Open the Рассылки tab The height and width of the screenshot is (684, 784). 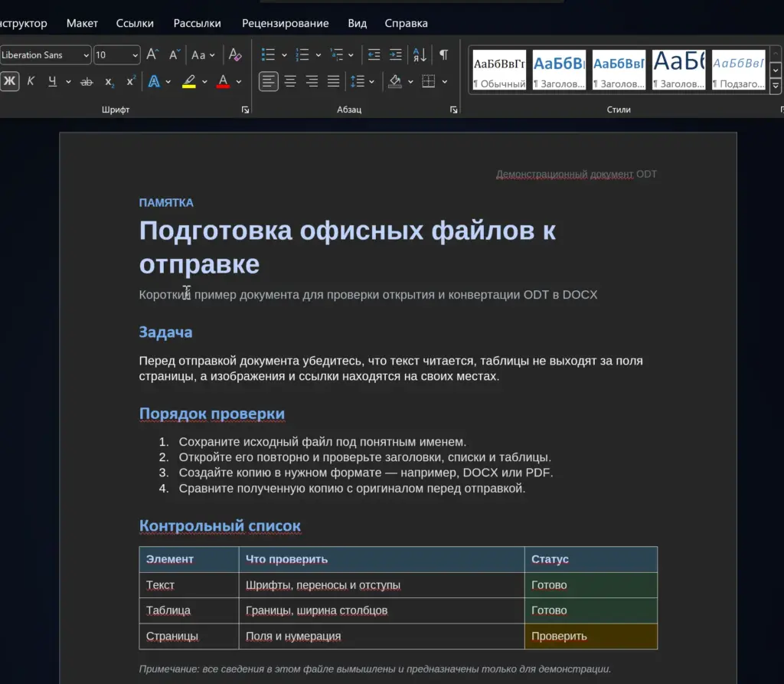click(197, 23)
